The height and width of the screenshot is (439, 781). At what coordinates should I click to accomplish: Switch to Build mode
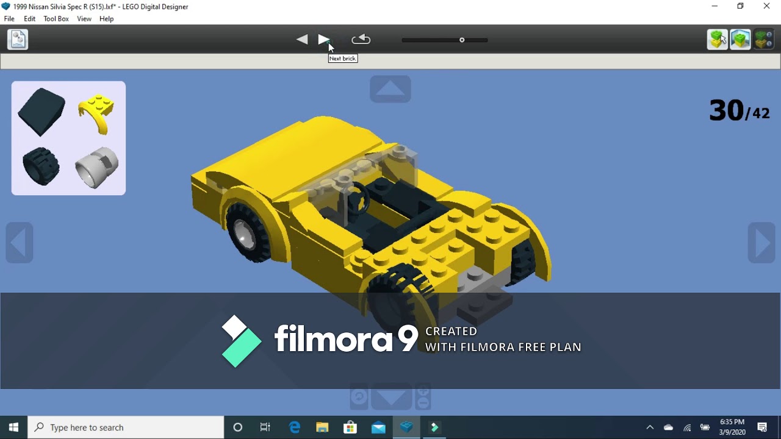pos(718,40)
